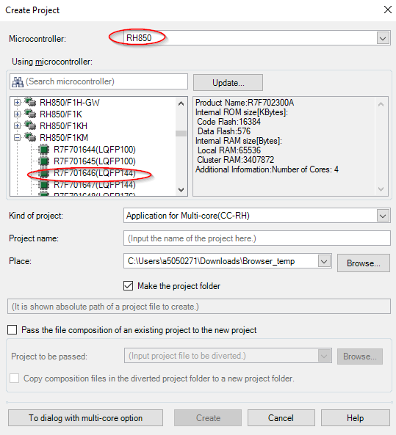The width and height of the screenshot is (396, 435).
Task: Select RH850/F1H-GW family label
Action: click(70, 103)
